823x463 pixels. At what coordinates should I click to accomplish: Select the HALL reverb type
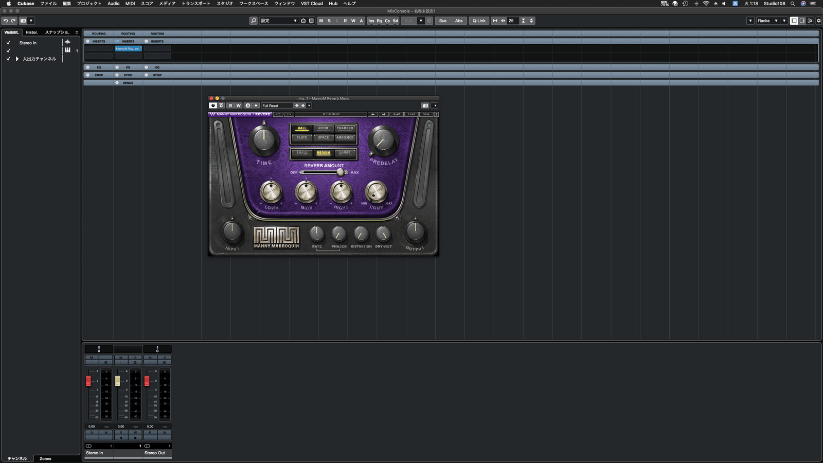click(x=302, y=128)
